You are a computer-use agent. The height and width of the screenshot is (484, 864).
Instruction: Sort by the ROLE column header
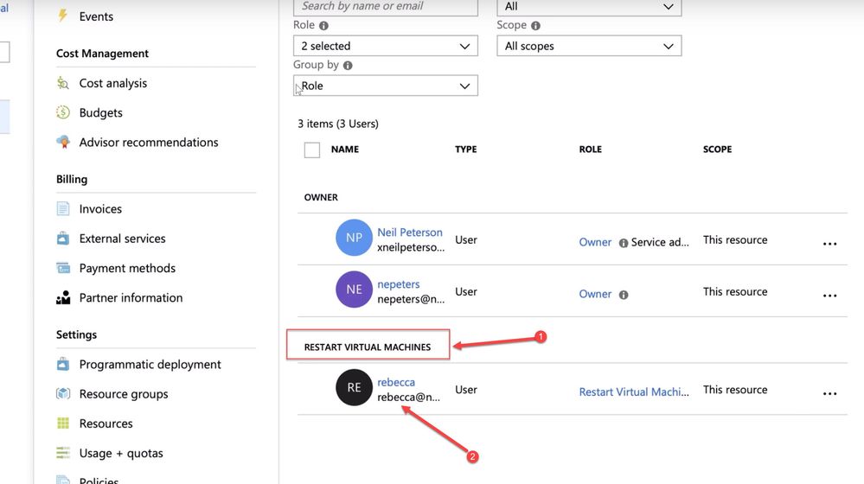(590, 150)
